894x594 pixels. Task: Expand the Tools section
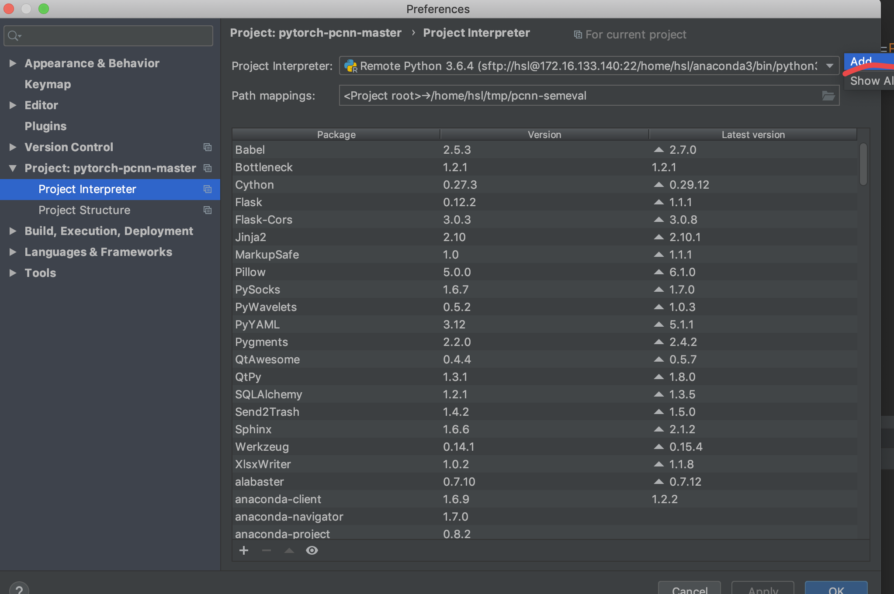click(x=13, y=273)
